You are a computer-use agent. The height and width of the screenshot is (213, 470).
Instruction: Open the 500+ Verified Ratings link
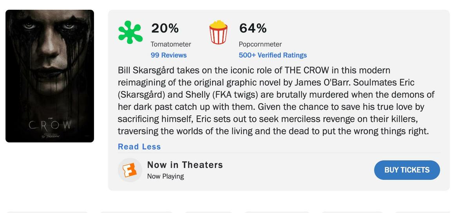coord(273,55)
